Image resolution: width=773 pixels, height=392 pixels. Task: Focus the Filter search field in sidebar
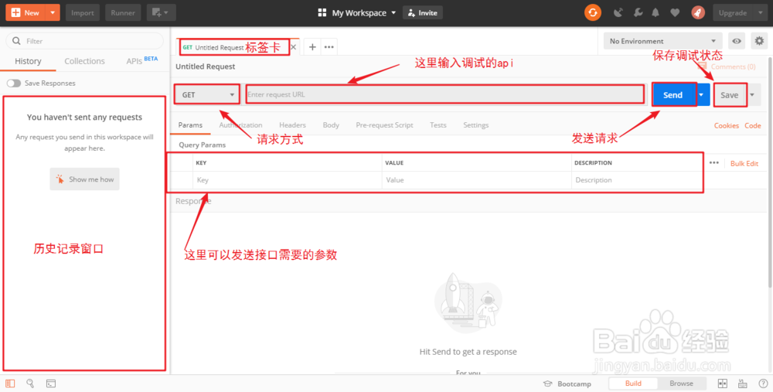pos(84,41)
